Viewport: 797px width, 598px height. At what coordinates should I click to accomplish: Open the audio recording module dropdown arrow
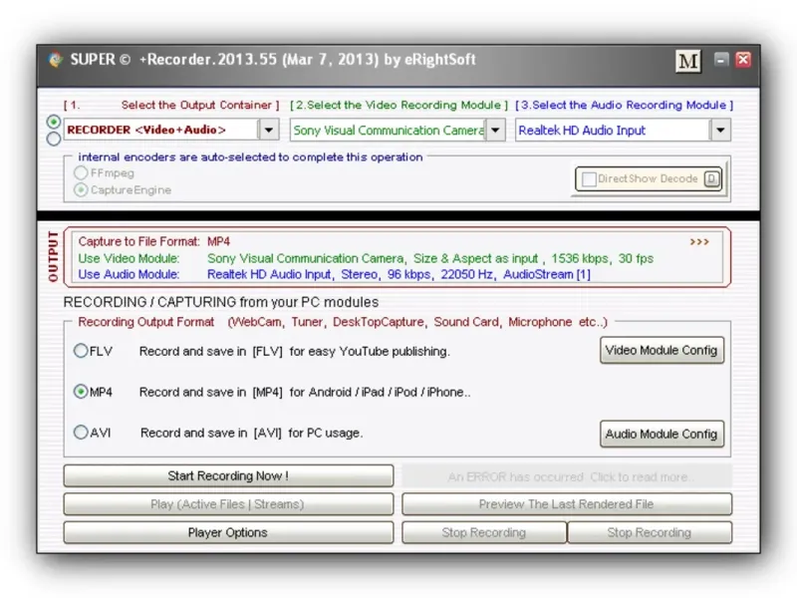click(x=720, y=131)
